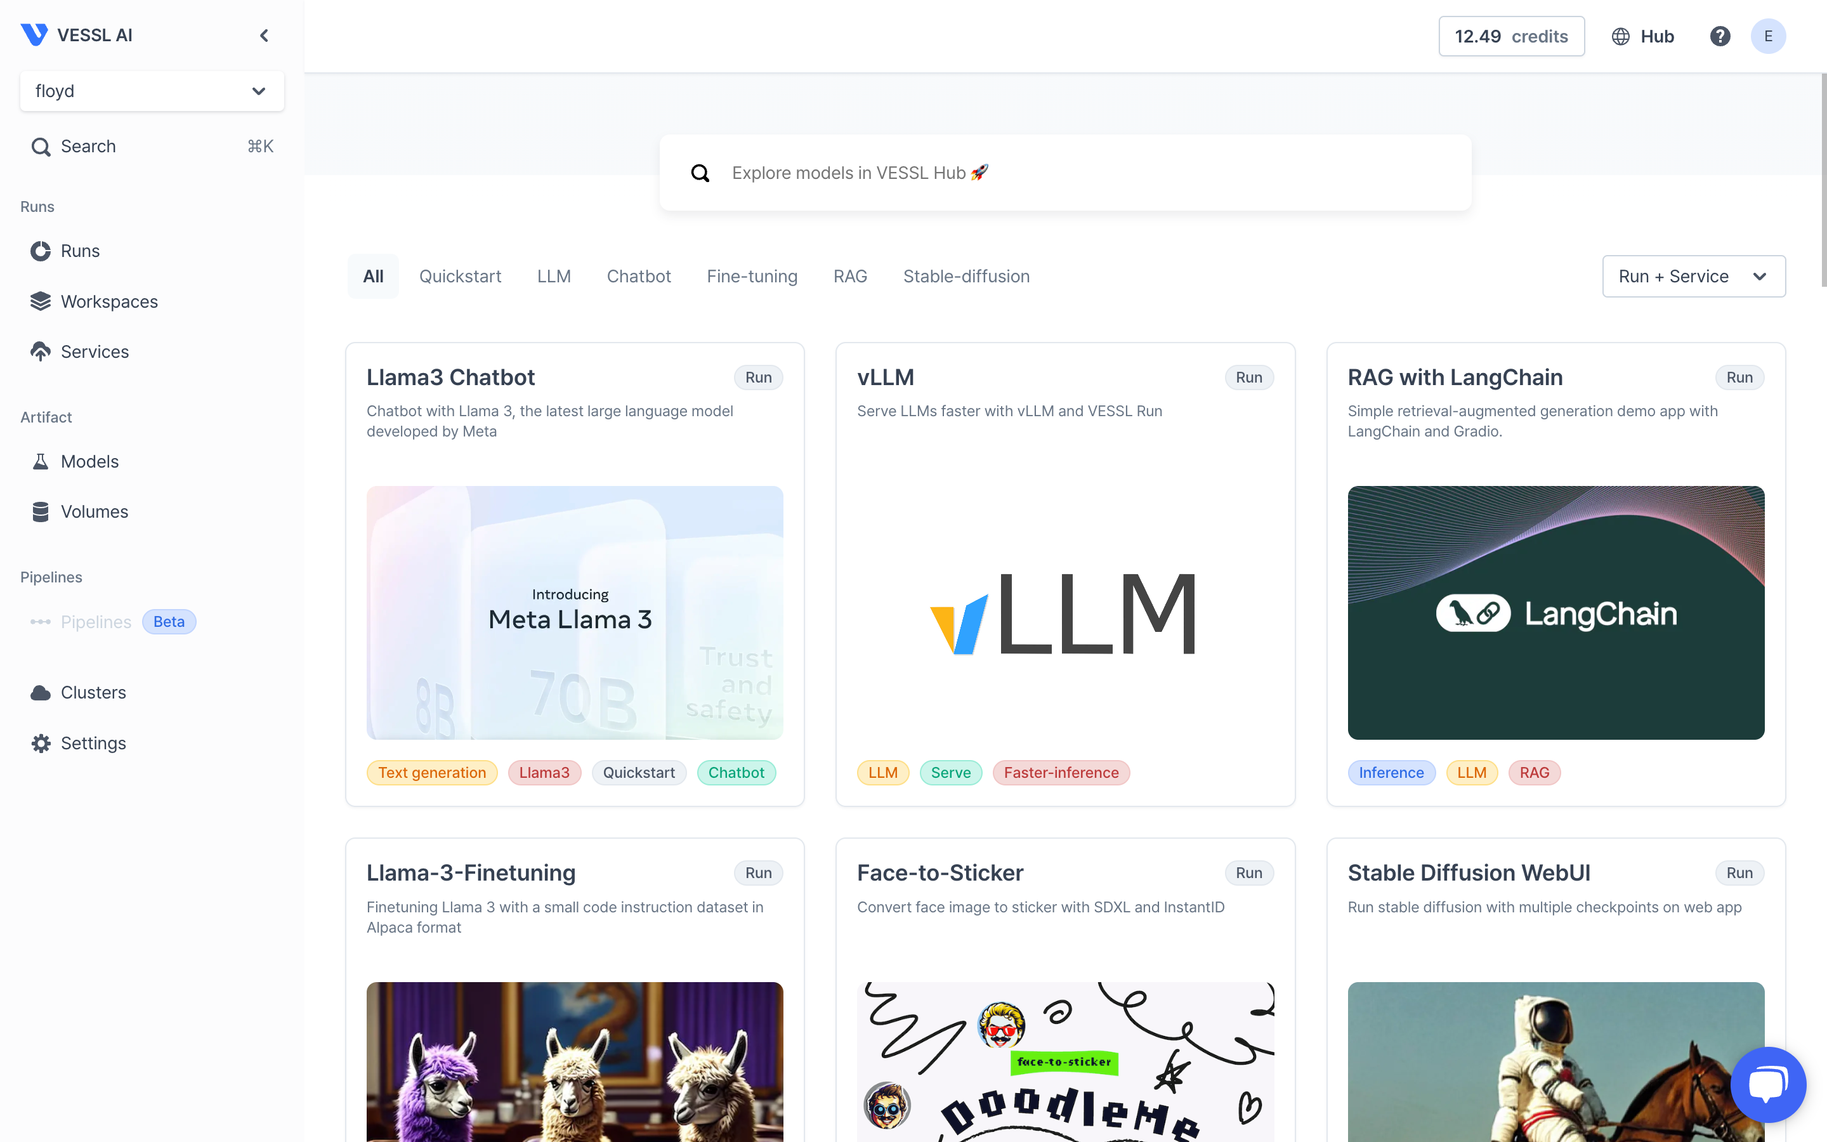Open the Workspaces layers icon

point(41,301)
